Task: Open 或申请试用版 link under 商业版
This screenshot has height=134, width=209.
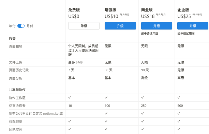Action: (x=150, y=34)
